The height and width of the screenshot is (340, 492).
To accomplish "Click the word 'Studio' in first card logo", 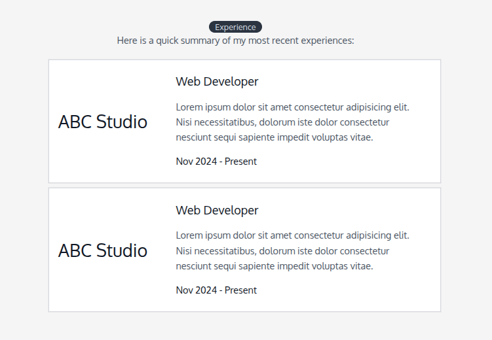I will [x=122, y=122].
